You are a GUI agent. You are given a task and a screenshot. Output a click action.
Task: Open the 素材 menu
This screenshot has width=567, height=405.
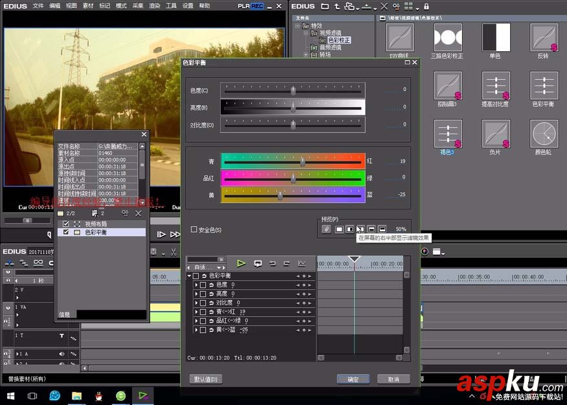click(x=88, y=6)
